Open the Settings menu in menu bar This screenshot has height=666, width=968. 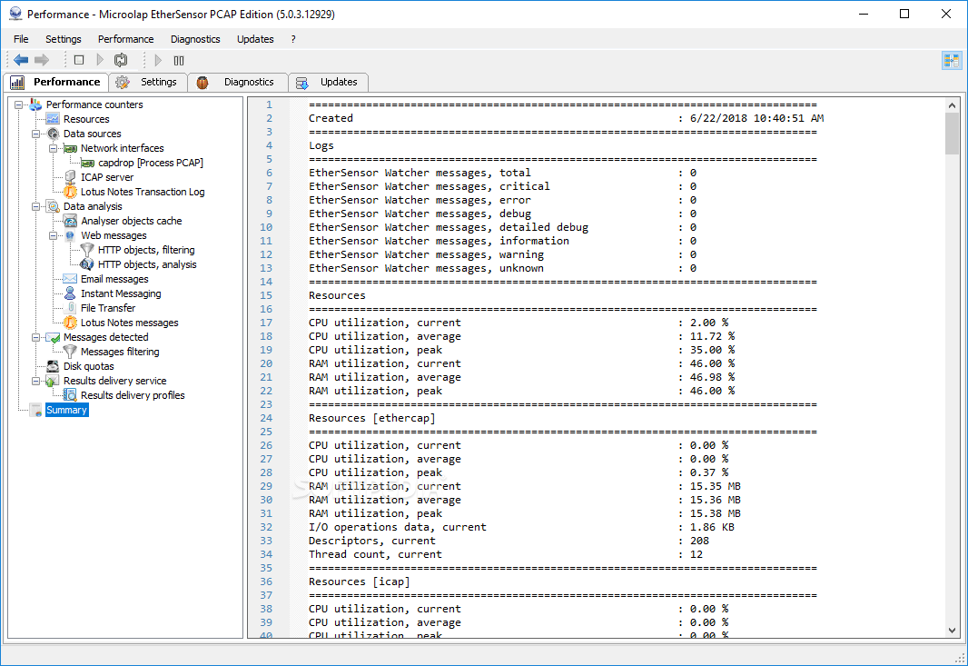(x=63, y=39)
